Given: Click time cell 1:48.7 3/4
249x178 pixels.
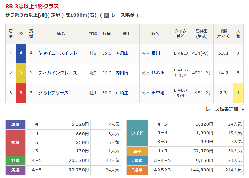Looking at the screenshot, I should [x=180, y=93].
